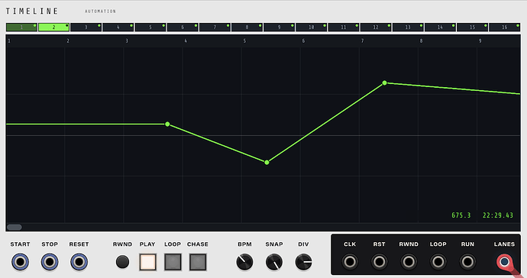Select lane tab 16

[505, 27]
